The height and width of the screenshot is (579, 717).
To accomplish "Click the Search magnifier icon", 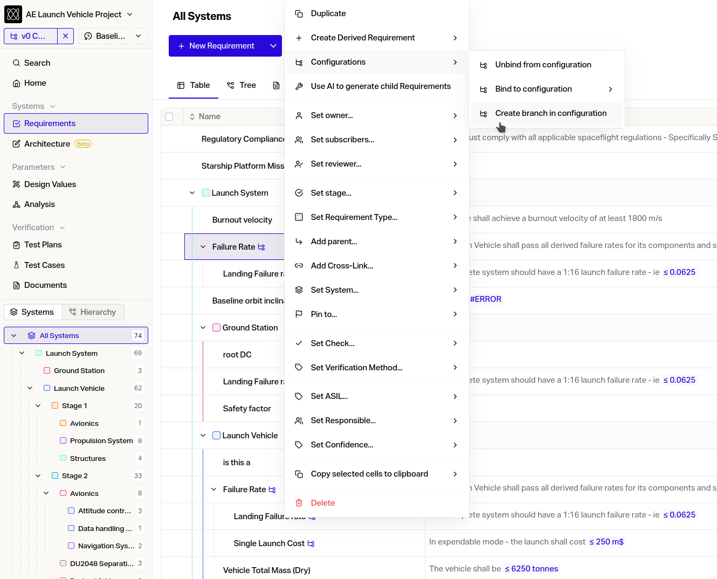I will point(17,63).
